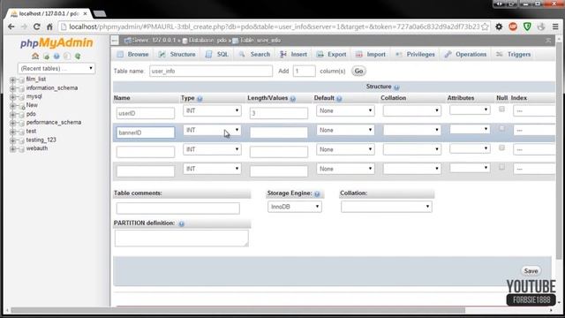
Task: Open Attributes dropdown for userID row
Action: click(x=470, y=110)
